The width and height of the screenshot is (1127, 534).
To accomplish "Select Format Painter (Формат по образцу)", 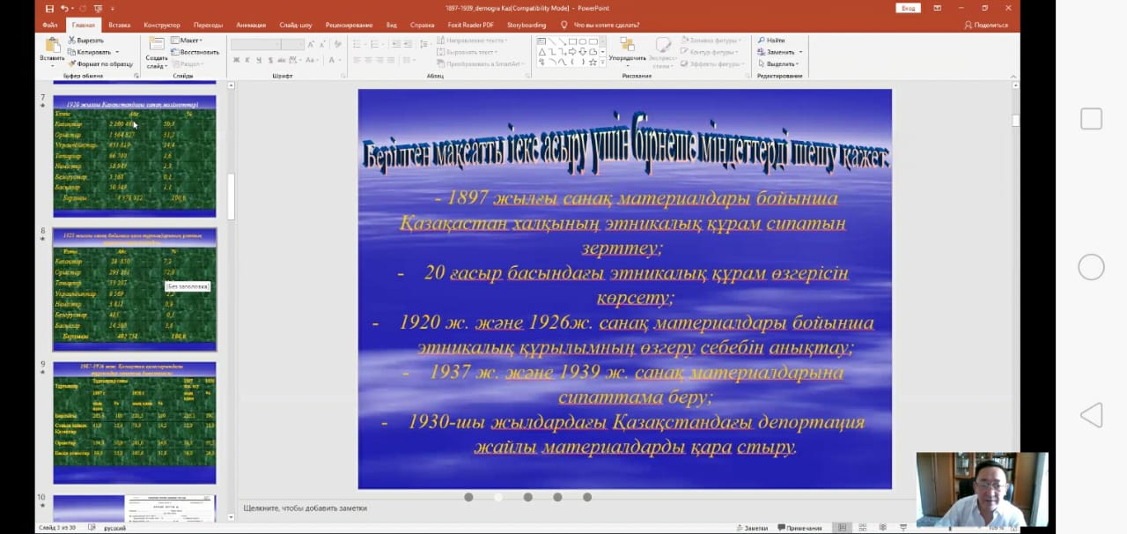I will (72, 63).
